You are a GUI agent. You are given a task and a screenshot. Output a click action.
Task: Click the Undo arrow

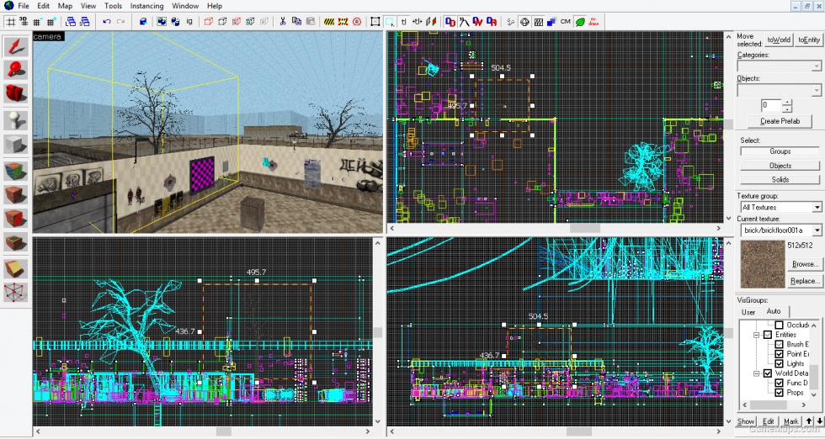[107, 22]
